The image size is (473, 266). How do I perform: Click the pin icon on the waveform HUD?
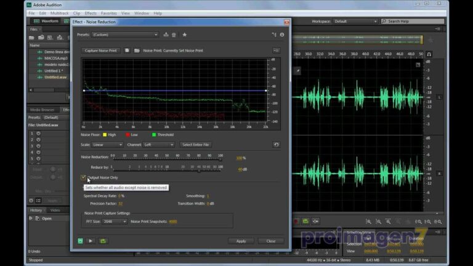[x=297, y=71]
